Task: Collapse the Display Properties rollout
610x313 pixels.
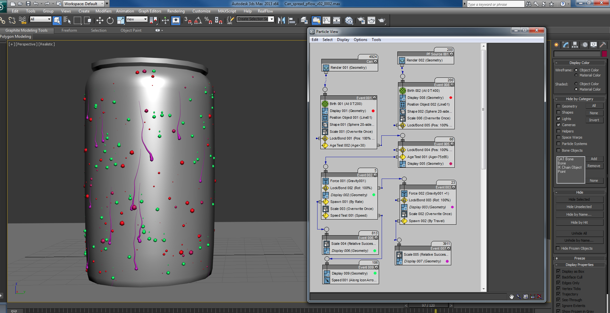Action: [x=580, y=265]
